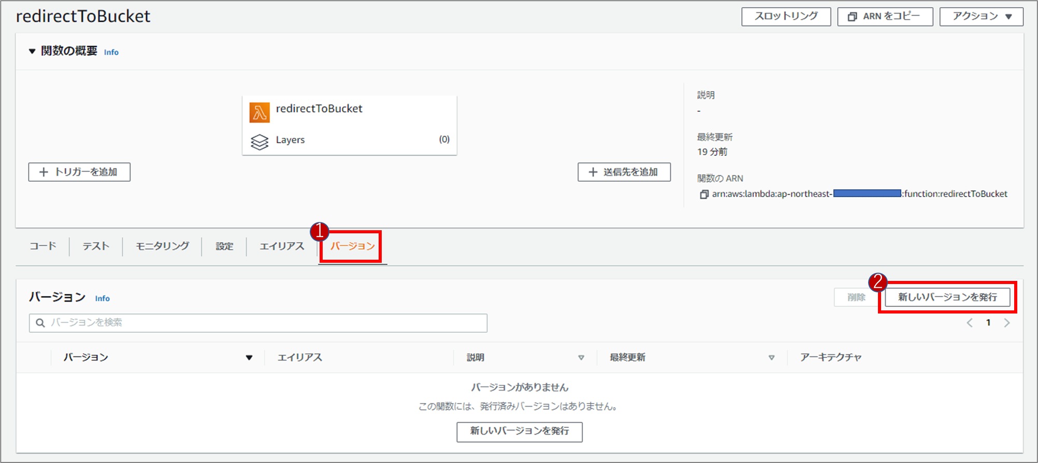This screenshot has height=463, width=1038.
Task: Sort by the バージョン column arrow
Action: coord(249,357)
